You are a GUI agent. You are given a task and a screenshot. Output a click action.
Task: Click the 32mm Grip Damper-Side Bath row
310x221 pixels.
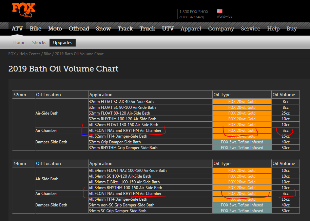(115, 142)
